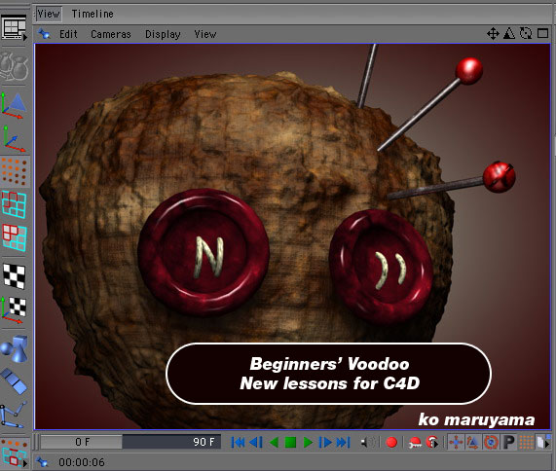Image resolution: width=556 pixels, height=471 pixels.
Task: Play the animation forwards
Action: click(308, 443)
